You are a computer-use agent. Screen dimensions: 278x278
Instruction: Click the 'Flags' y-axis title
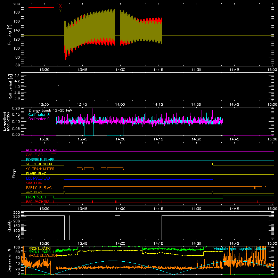tap(14, 173)
